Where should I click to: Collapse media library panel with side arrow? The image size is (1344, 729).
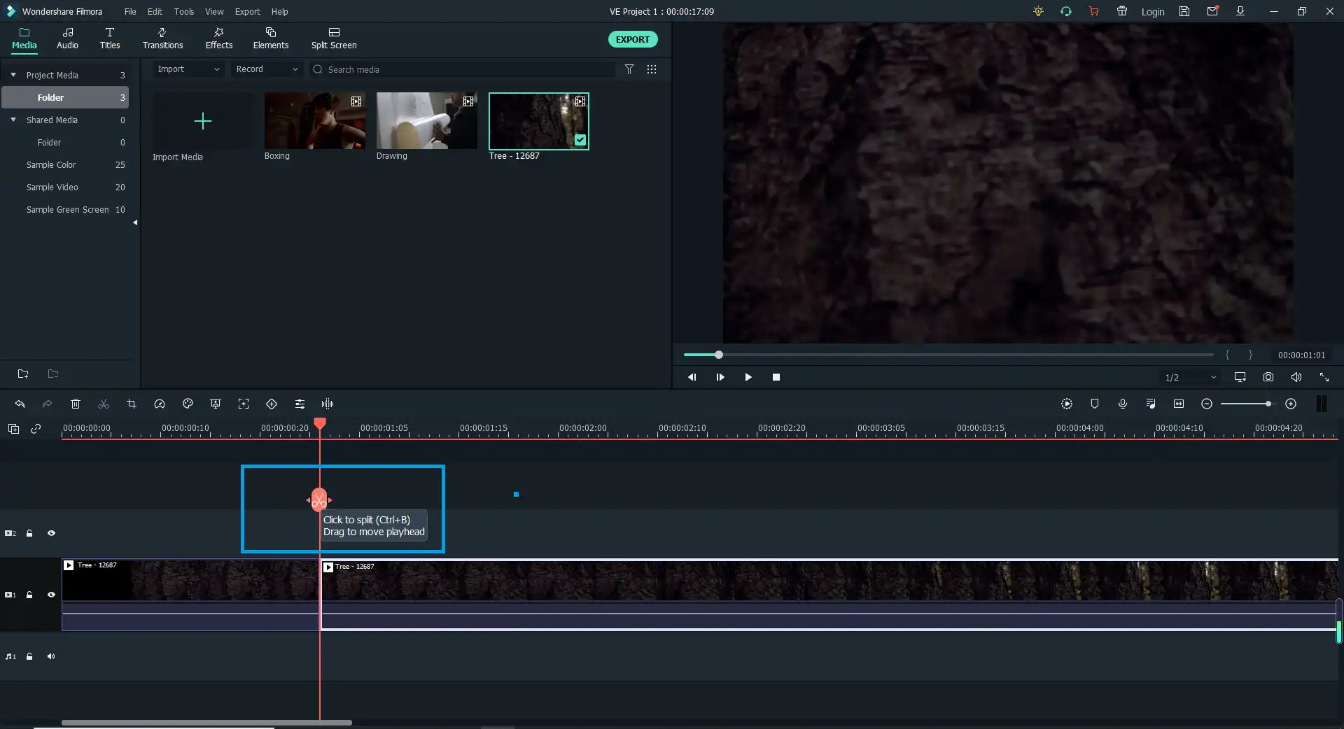point(135,222)
